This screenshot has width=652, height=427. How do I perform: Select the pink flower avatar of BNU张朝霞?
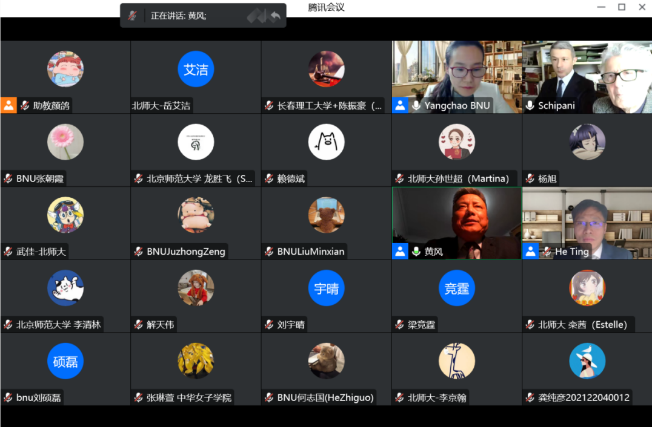(x=65, y=142)
